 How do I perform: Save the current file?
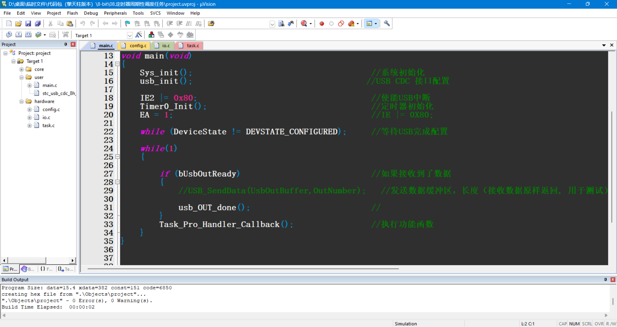(28, 23)
